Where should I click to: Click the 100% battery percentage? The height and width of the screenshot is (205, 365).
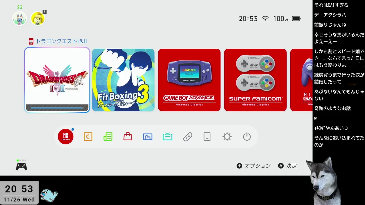[281, 19]
